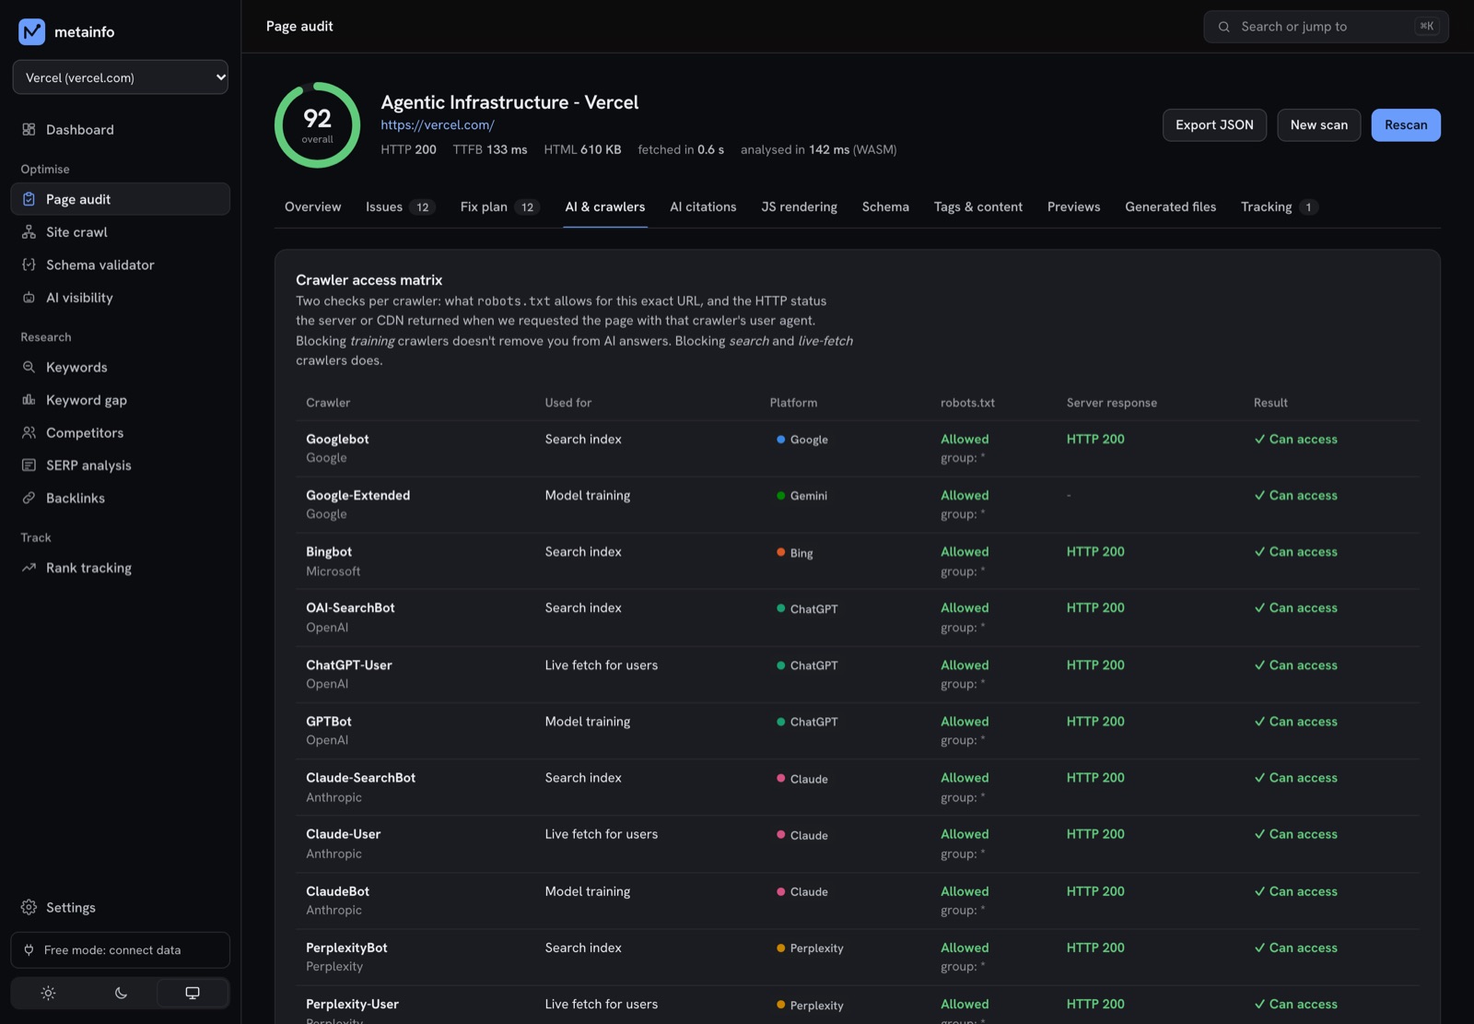Image resolution: width=1474 pixels, height=1024 pixels.
Task: Click the SERP analysis icon
Action: 29,465
